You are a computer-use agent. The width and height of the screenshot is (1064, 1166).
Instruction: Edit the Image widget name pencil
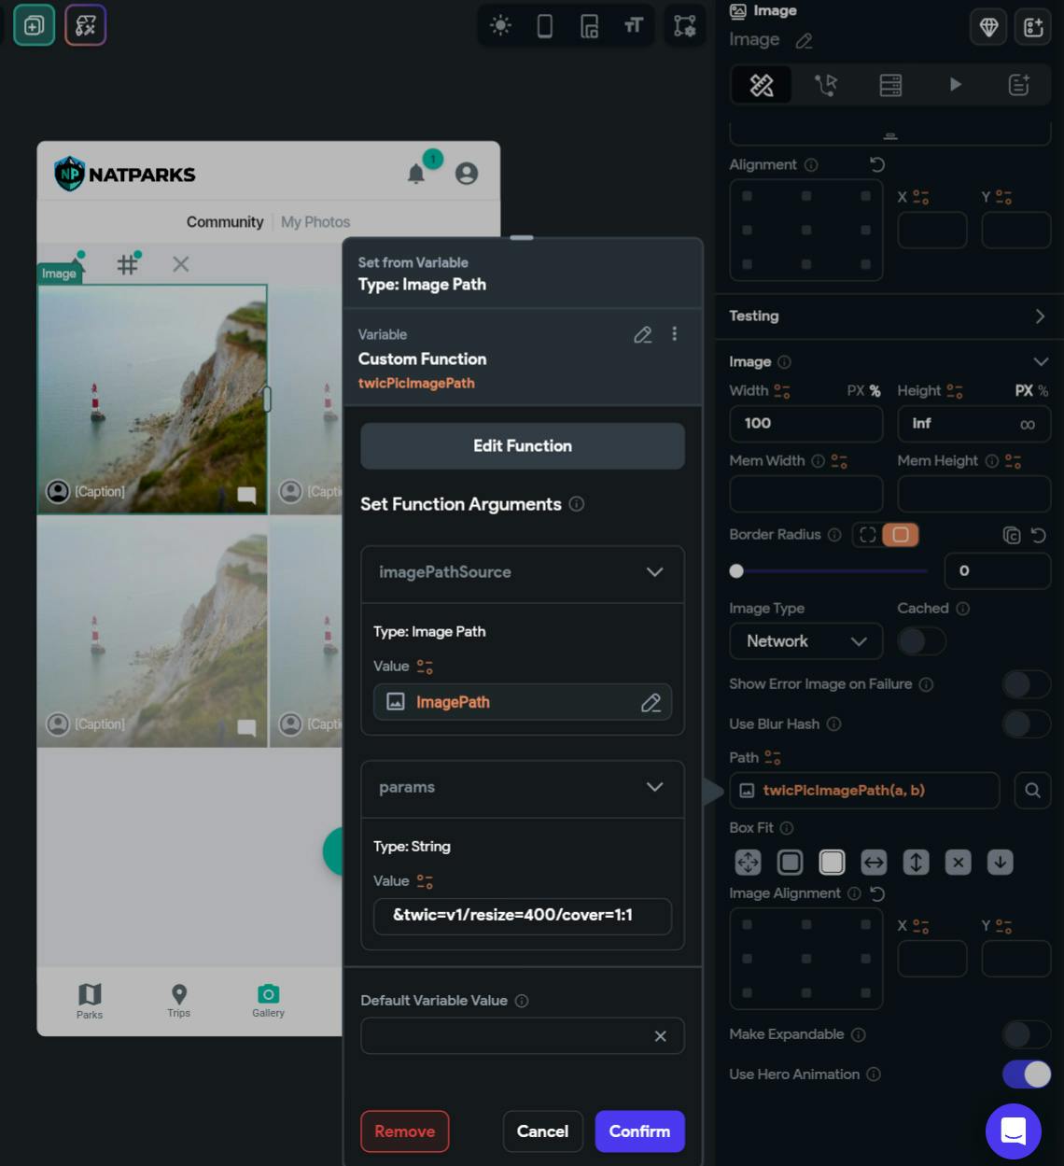point(804,40)
